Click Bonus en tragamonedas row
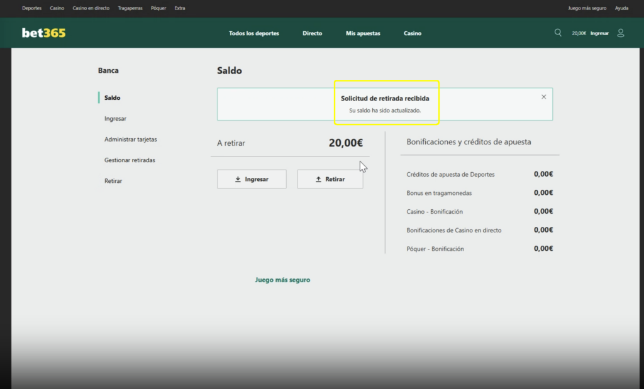Screen dimensions: 644x389 pos(480,193)
